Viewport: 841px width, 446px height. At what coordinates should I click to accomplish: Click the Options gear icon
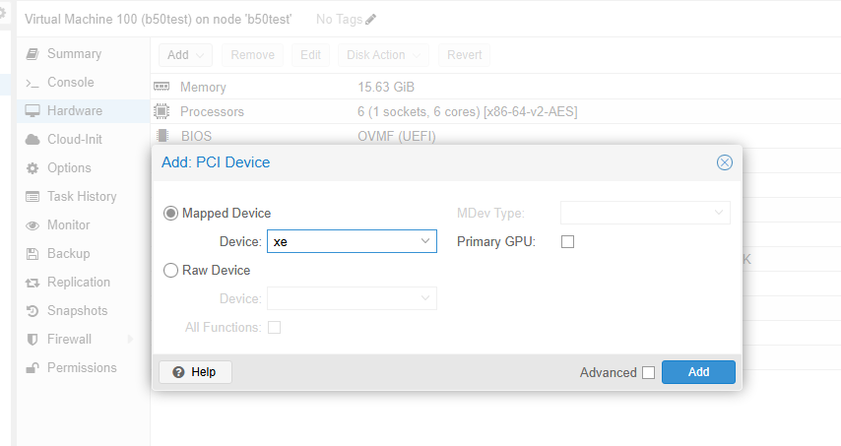click(32, 168)
